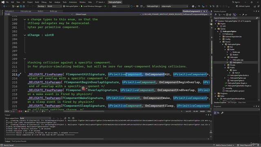
Task: Click the word wrap icon in Output toolbar
Action: (69, 118)
